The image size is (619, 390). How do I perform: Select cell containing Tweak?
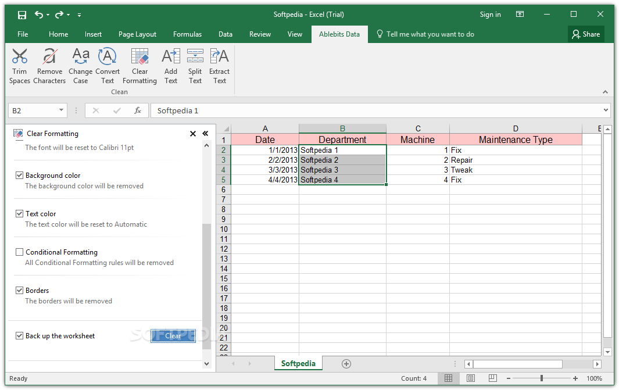point(516,170)
